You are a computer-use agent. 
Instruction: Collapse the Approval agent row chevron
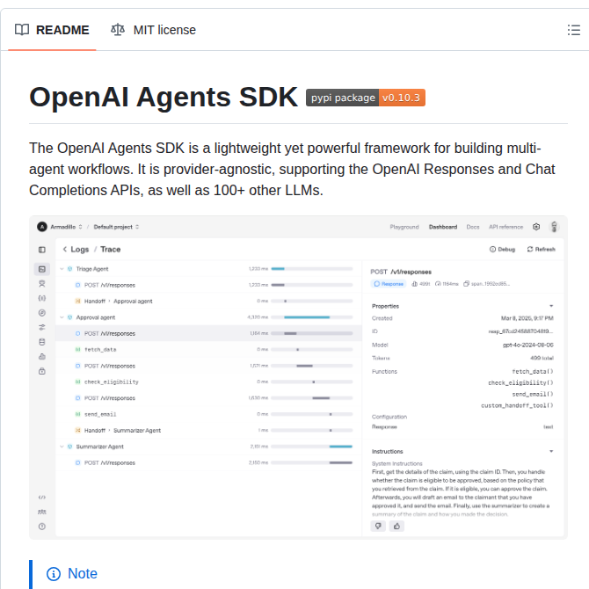click(x=62, y=317)
